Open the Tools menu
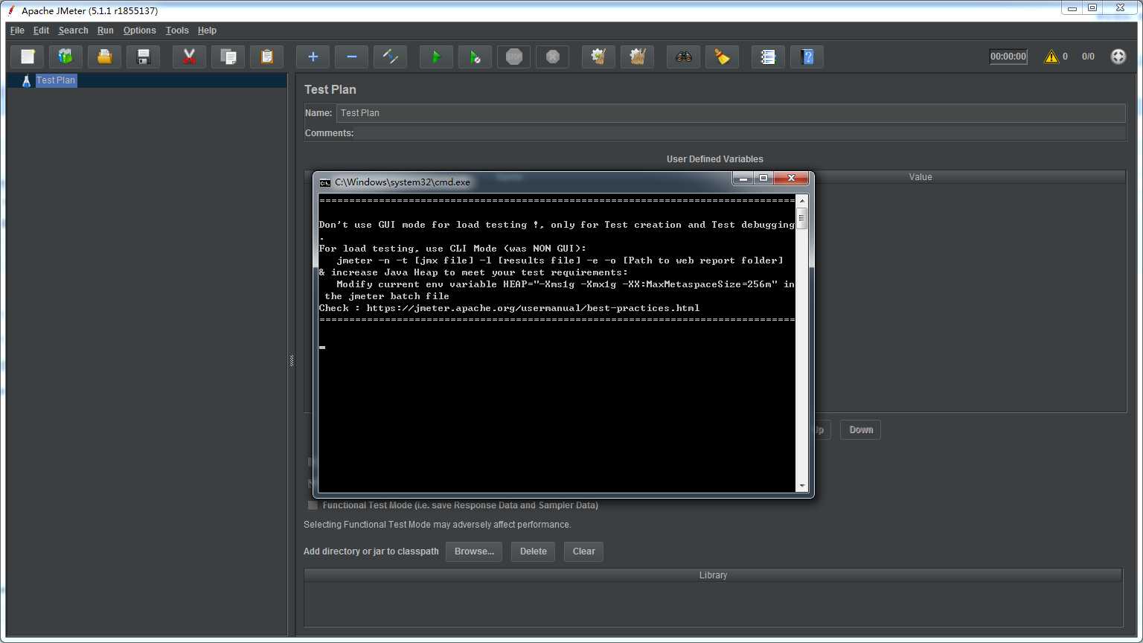 (177, 31)
